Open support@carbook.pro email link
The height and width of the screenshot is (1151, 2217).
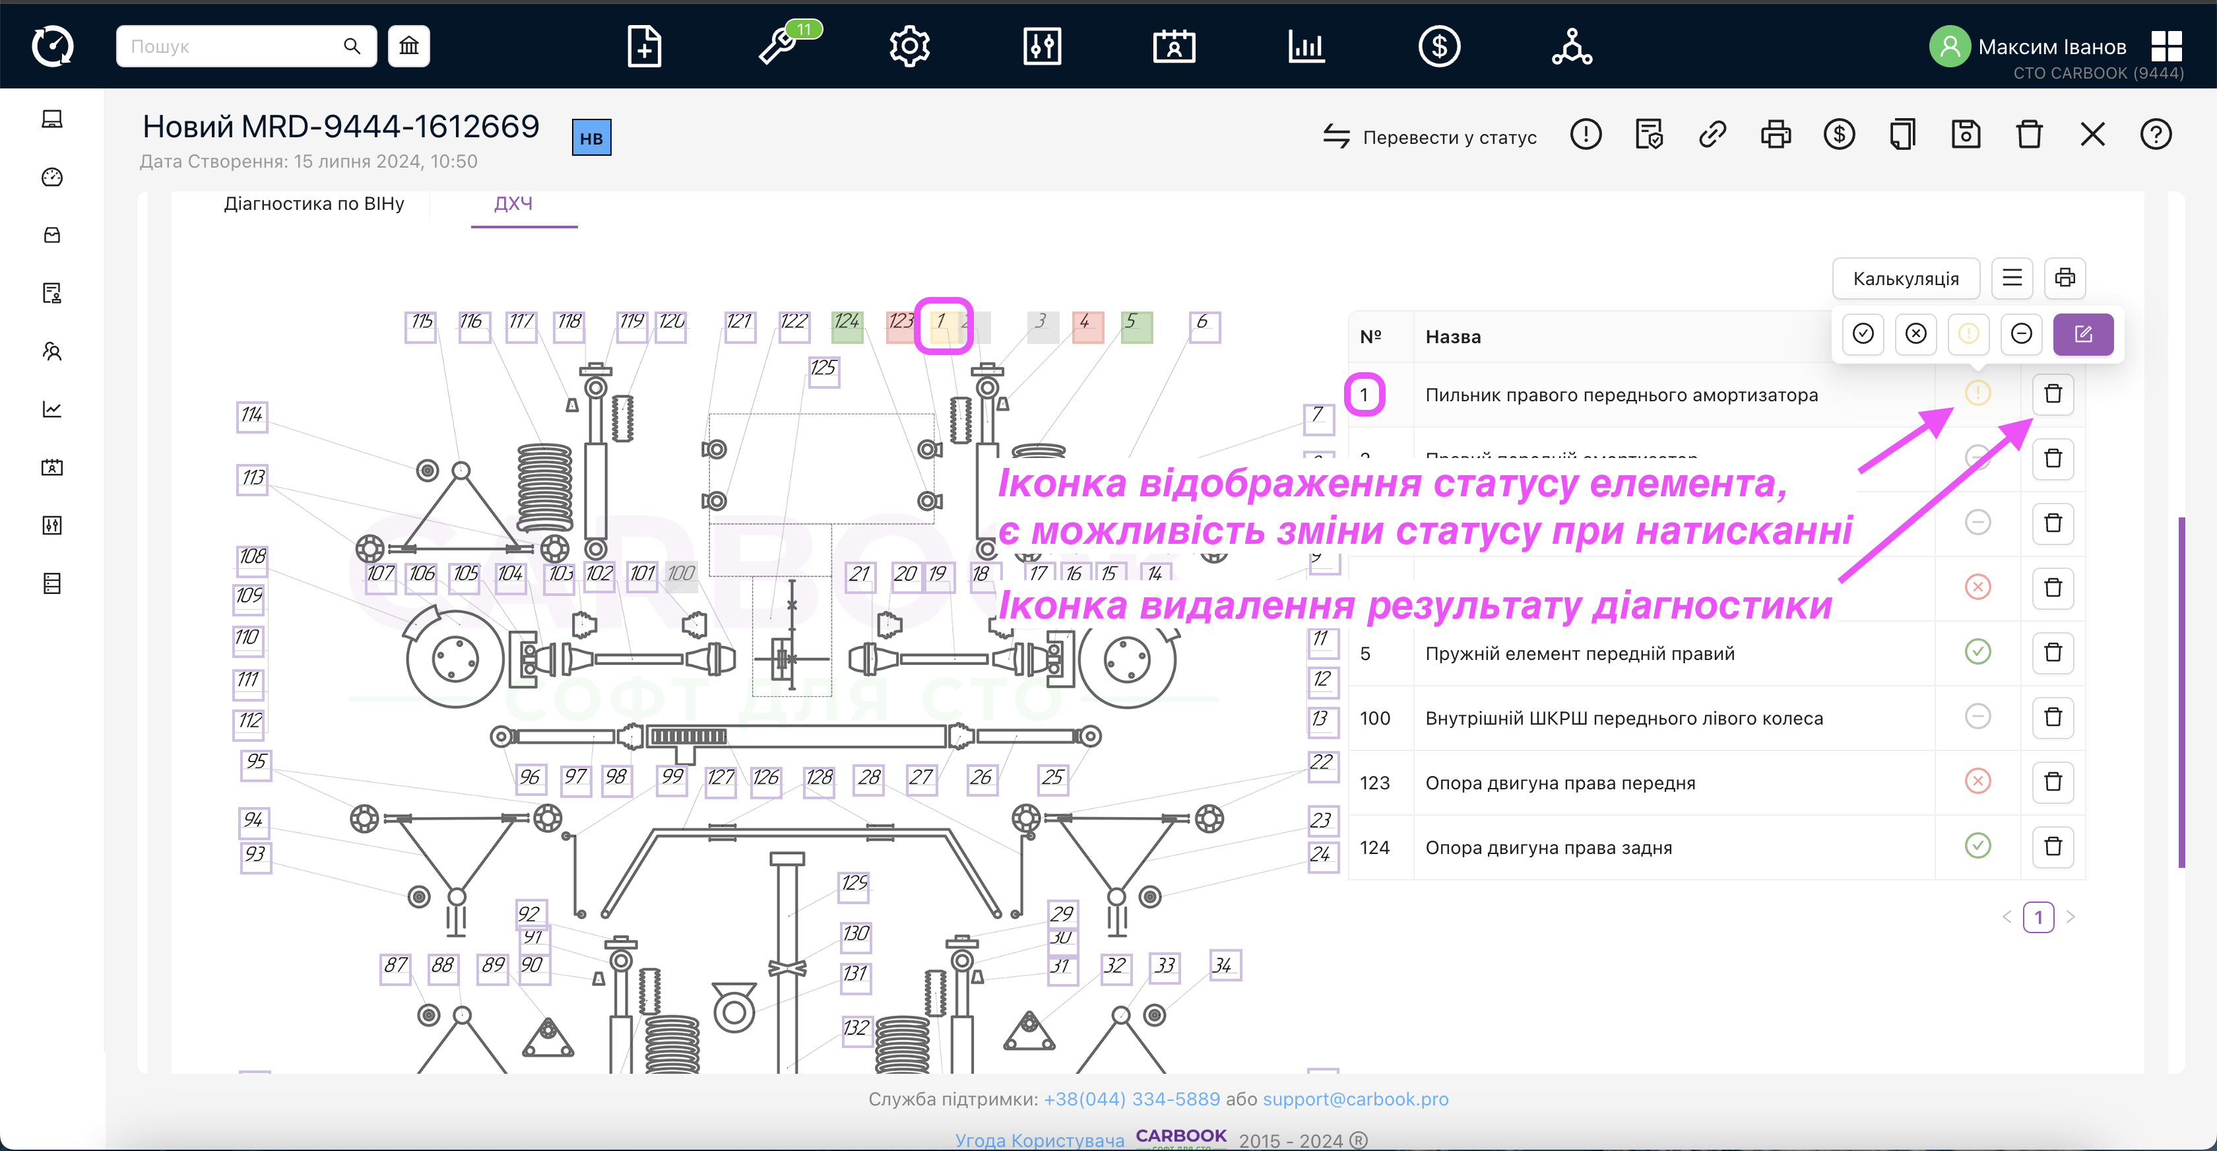point(1355,1098)
